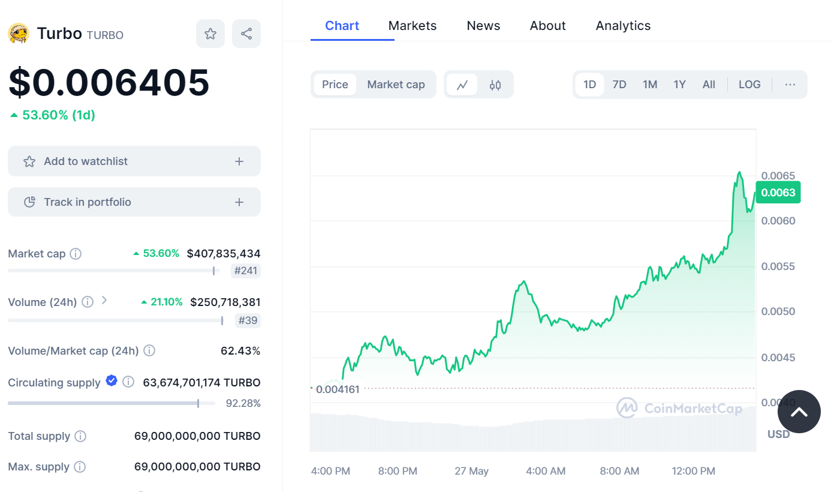Click the volume rank #39 badge

pos(248,320)
